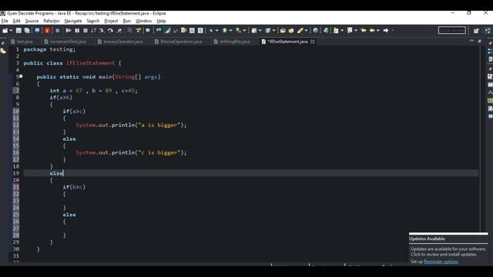The image size is (493, 277).
Task: Switch to the ternaryOperator.java editor tab
Action: (120, 42)
